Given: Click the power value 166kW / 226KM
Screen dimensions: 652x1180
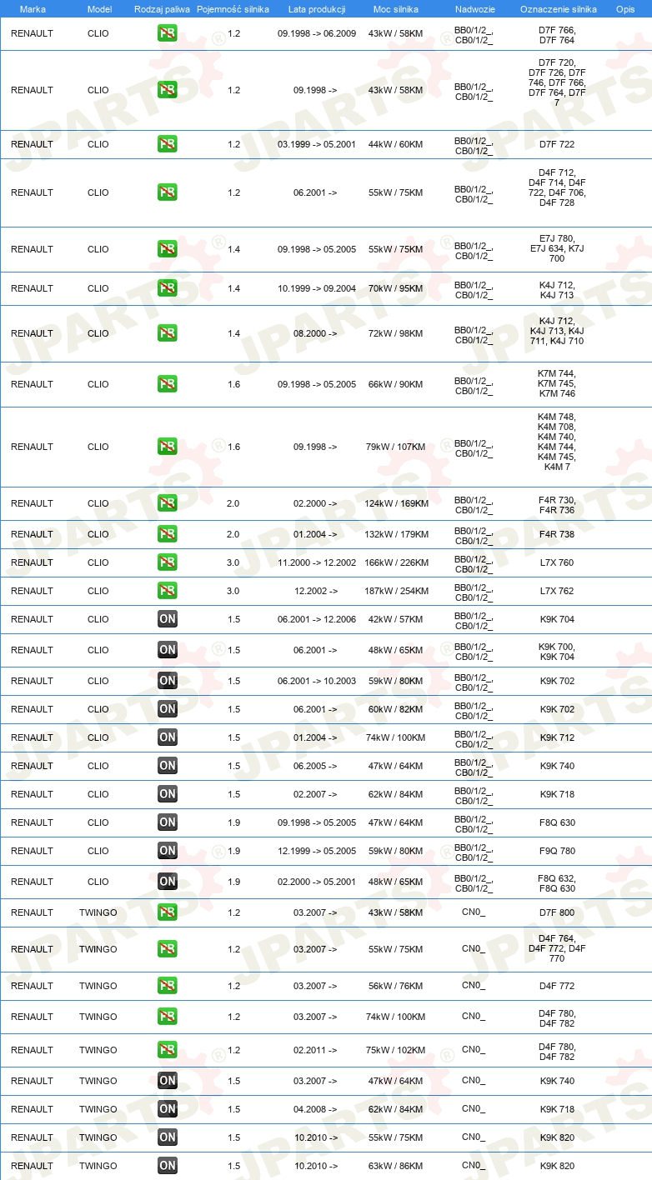Looking at the screenshot, I should pyautogui.click(x=396, y=562).
